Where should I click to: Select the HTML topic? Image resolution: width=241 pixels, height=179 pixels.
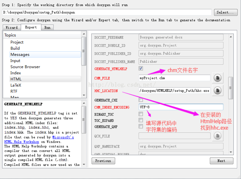click(45, 79)
